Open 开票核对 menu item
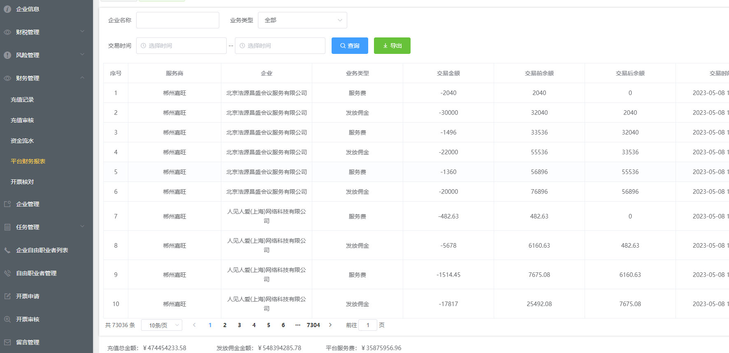This screenshot has width=729, height=353. [22, 182]
